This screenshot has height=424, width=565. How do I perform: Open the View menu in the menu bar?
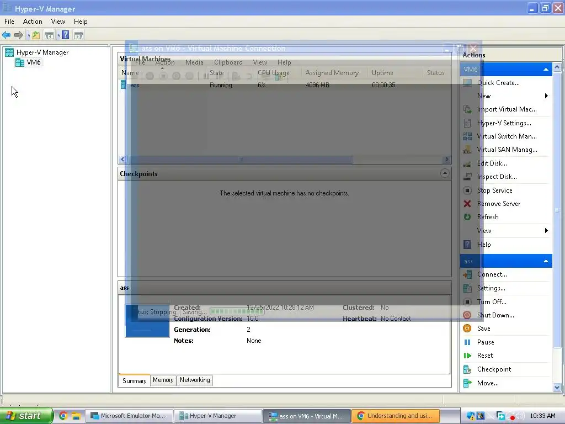pyautogui.click(x=58, y=22)
